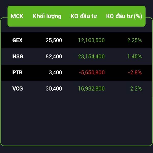Click GEX return 2.25%
153x153 pixels.
tap(134, 40)
